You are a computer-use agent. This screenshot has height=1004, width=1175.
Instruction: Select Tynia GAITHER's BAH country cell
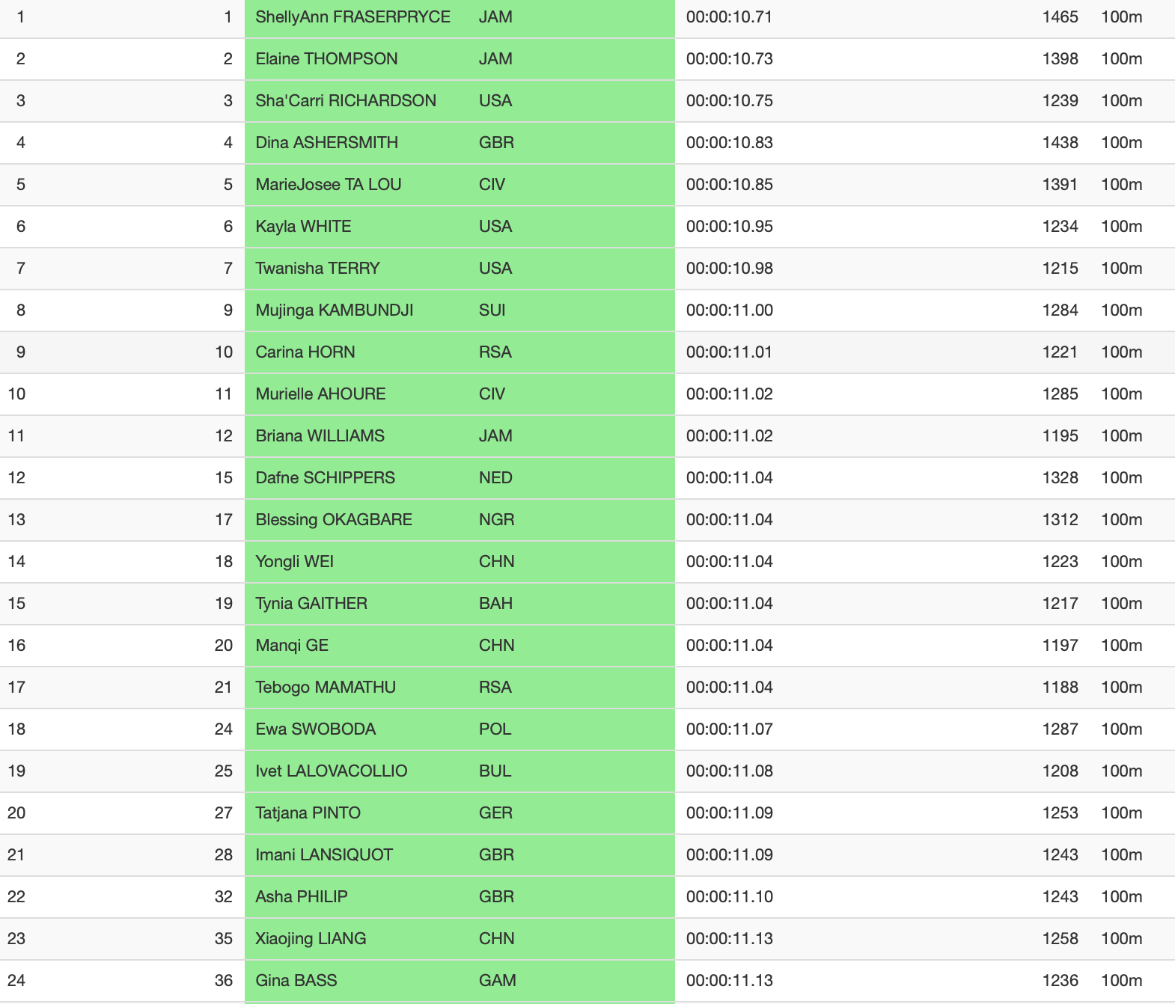tap(495, 604)
